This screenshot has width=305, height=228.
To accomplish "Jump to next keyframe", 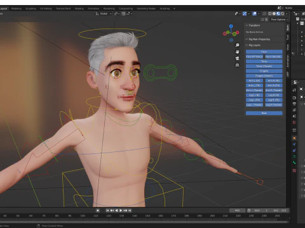I will (x=125, y=210).
